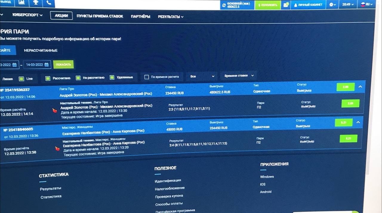Collapse bet № 25419536237 details
This screenshot has height=213, width=382.
pos(360,87)
